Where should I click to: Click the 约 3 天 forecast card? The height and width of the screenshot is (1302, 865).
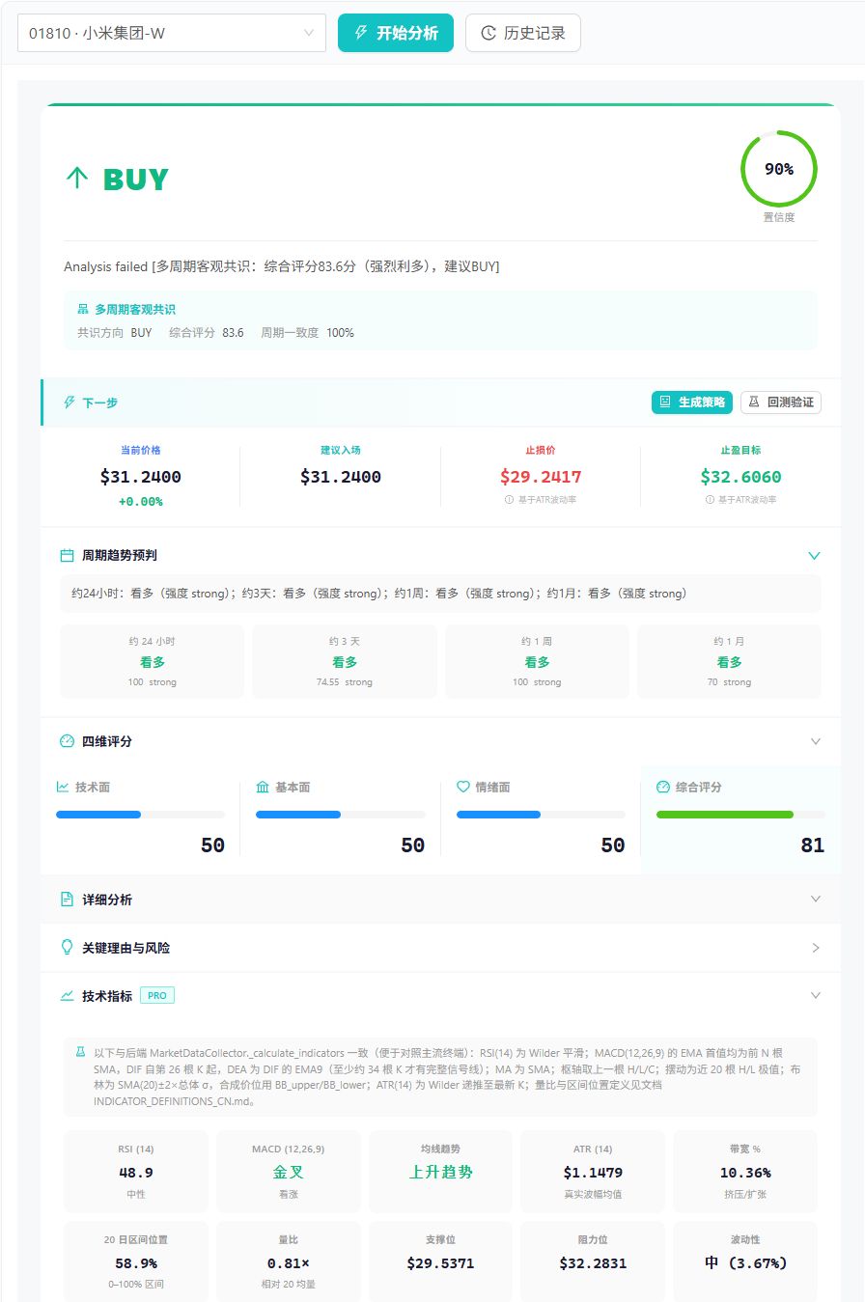[x=345, y=661]
